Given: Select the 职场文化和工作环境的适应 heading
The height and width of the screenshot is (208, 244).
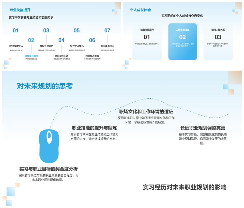Looking at the screenshot, I should (x=146, y=112).
